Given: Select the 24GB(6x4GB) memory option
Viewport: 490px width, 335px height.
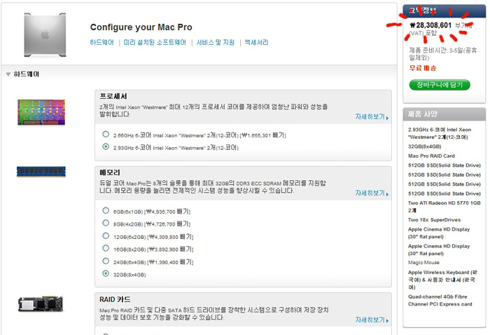Looking at the screenshot, I should click(106, 261).
